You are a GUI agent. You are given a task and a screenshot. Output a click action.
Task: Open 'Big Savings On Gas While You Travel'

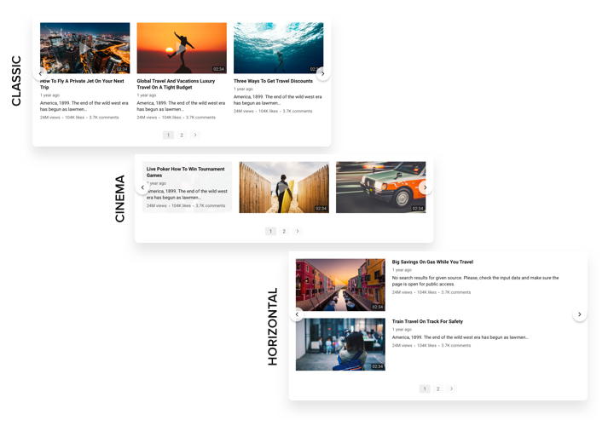tap(432, 262)
